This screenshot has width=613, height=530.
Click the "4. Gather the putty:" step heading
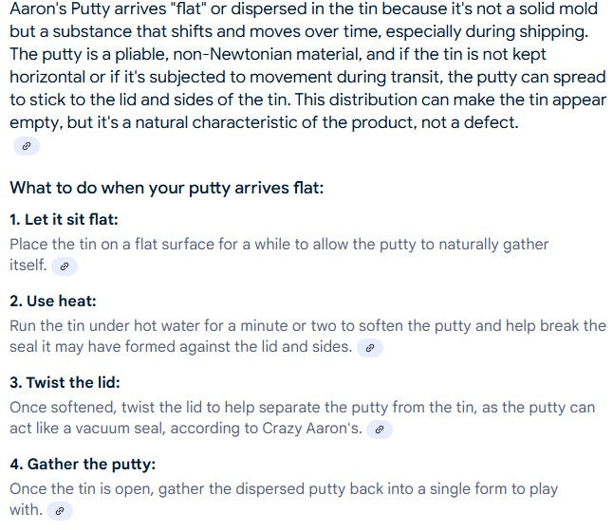coord(83,465)
